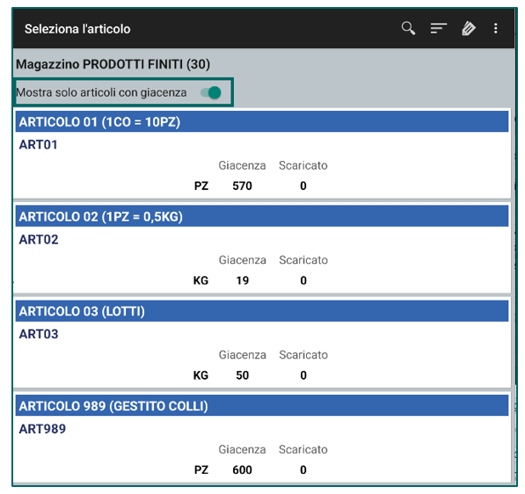Viewport: 525px width, 494px height.
Task: Click the ART01 article code
Action: (38, 144)
